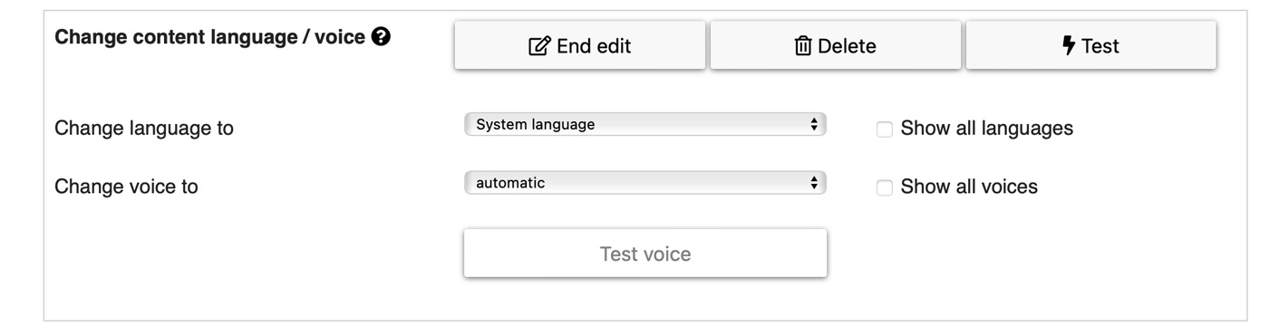Open the help question mark icon
This screenshot has width=1279, height=326.
[383, 38]
